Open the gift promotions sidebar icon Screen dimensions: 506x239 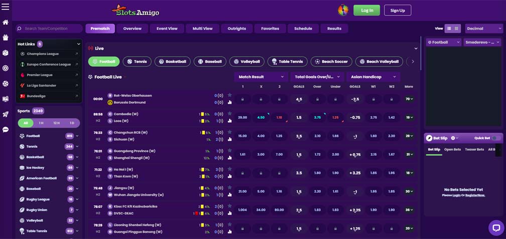[5, 38]
